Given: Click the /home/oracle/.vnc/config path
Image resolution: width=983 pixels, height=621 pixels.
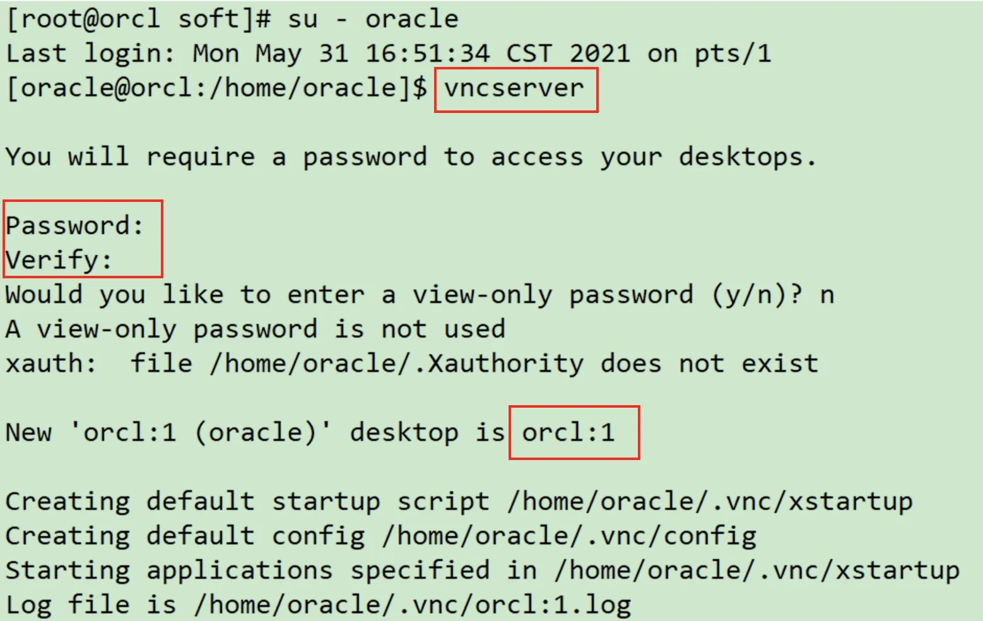Looking at the screenshot, I should point(569,536).
